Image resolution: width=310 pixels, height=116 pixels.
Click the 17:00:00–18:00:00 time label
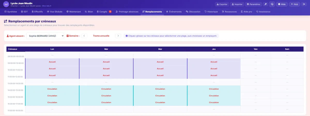[16, 110]
